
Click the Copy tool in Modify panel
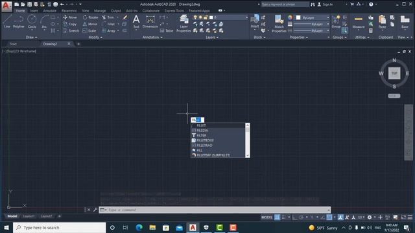click(70, 24)
